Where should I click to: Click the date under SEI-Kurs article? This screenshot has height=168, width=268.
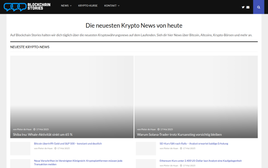click(189, 148)
